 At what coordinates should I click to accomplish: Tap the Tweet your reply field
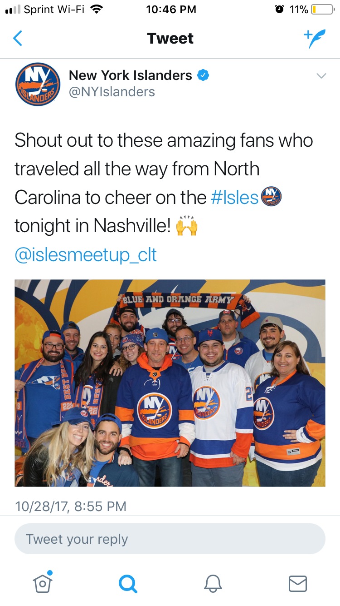[x=170, y=539]
